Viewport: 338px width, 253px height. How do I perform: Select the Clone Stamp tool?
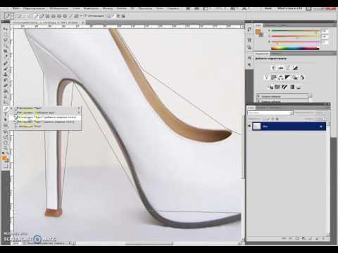(x=6, y=74)
